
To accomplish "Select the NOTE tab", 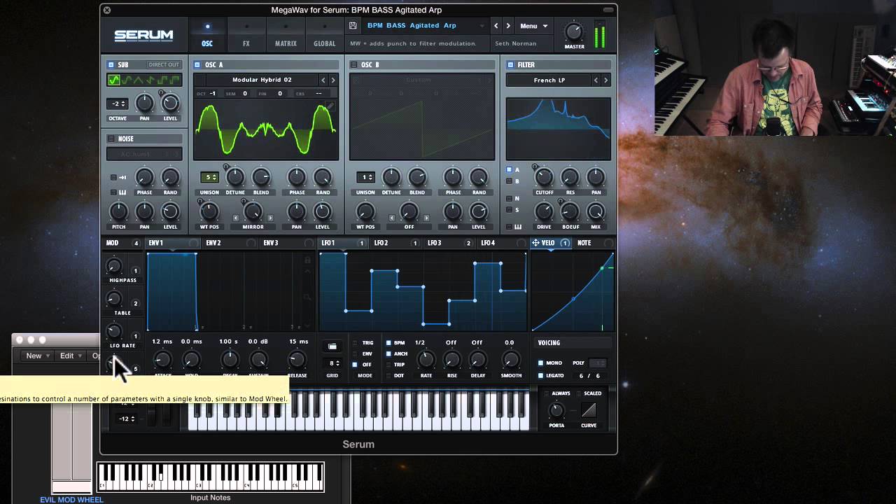I will [594, 243].
